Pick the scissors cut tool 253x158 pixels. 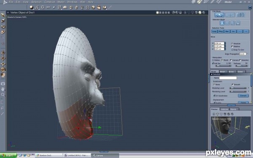(48, 8)
